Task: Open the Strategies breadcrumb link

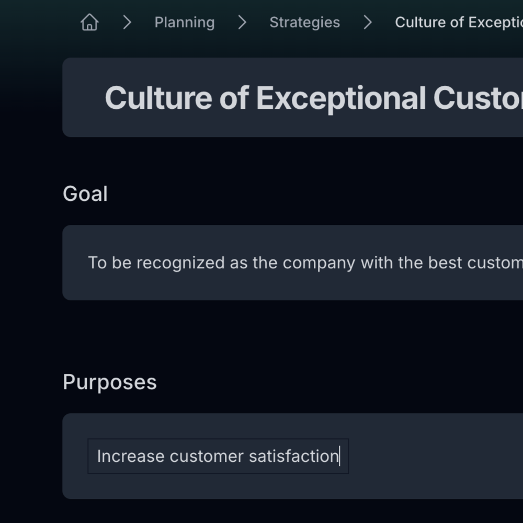Action: (304, 22)
